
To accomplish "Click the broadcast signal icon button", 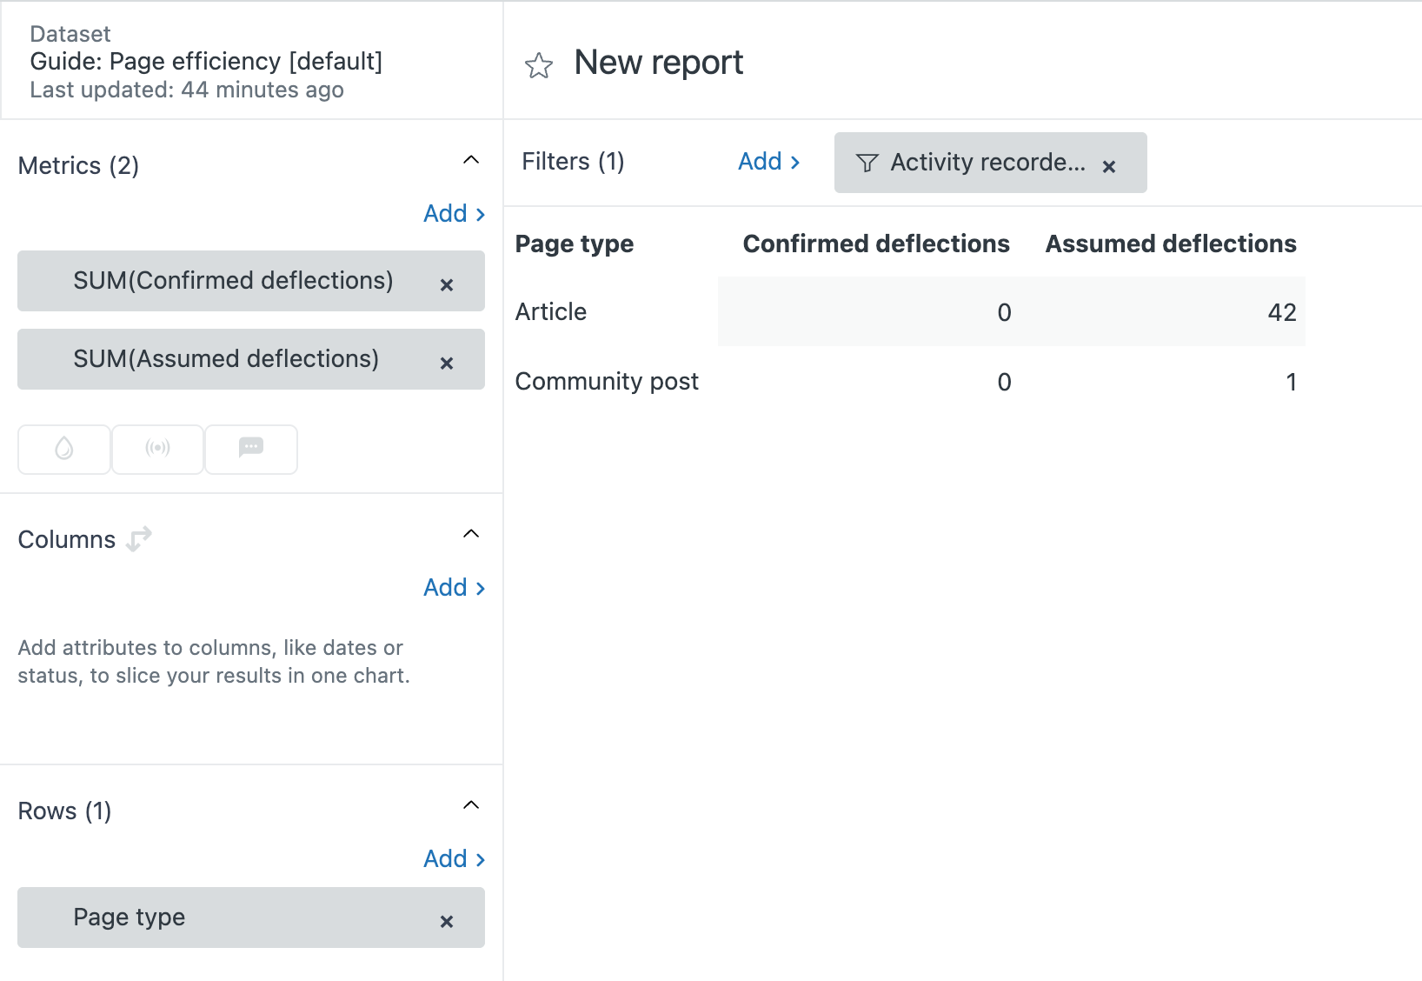I will [157, 449].
